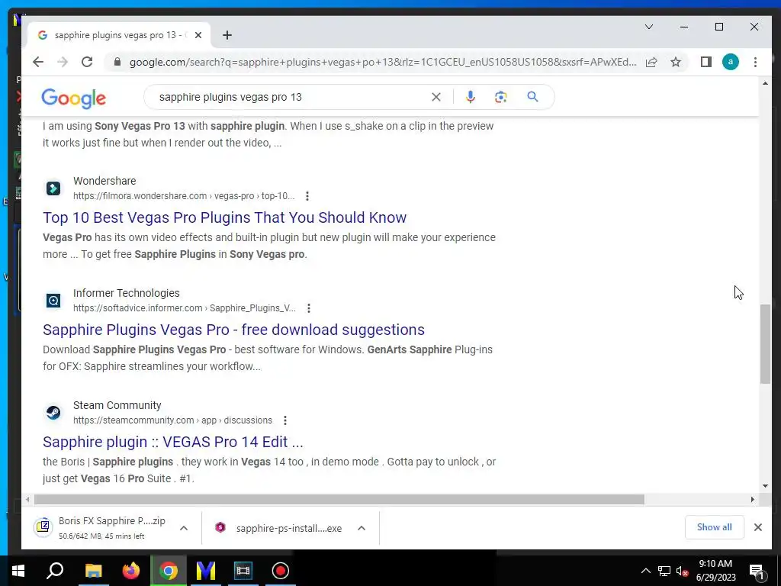The image size is (781, 586).
Task: Search by image with Google Lens
Action: [x=500, y=97]
